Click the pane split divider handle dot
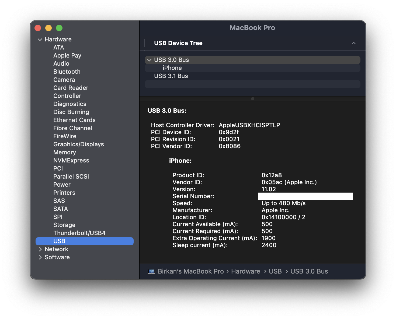The width and height of the screenshot is (396, 319). pyautogui.click(x=253, y=99)
